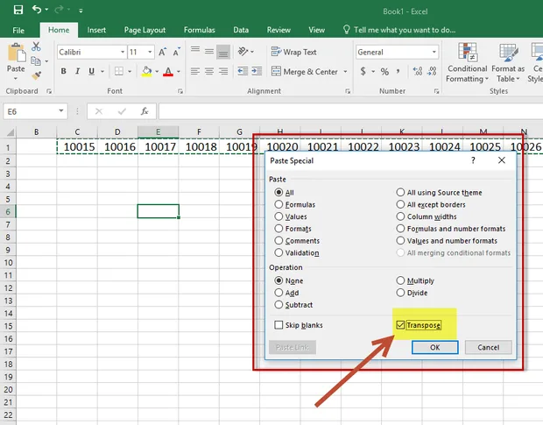Open the Page Layout tab

[145, 30]
